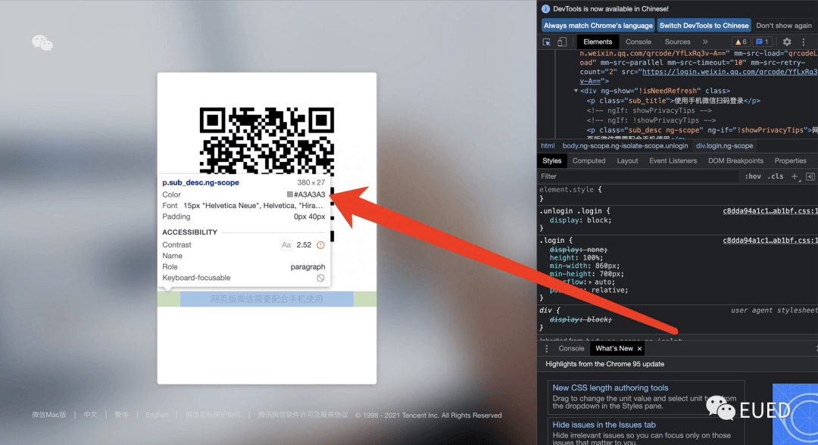Open the Properties sidebar tab
Image resolution: width=818 pixels, height=445 pixels.
click(x=790, y=161)
